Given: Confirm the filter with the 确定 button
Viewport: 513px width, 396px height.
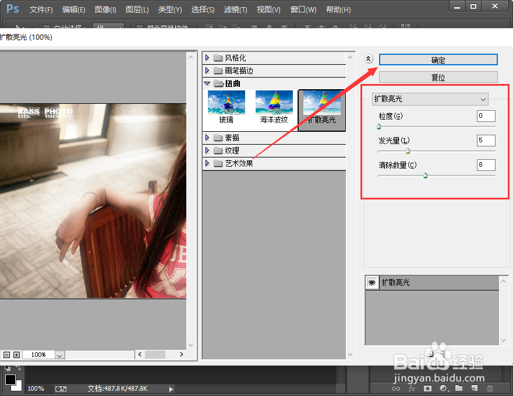Looking at the screenshot, I should 437,59.
